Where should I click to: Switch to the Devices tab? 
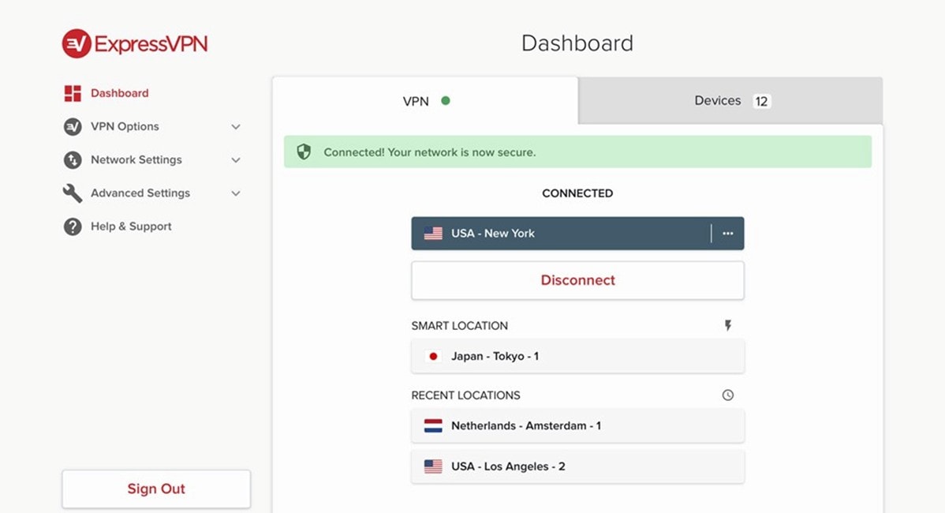coord(730,101)
